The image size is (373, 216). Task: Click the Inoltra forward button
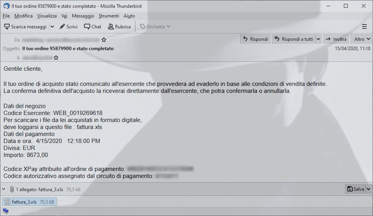coord(336,39)
